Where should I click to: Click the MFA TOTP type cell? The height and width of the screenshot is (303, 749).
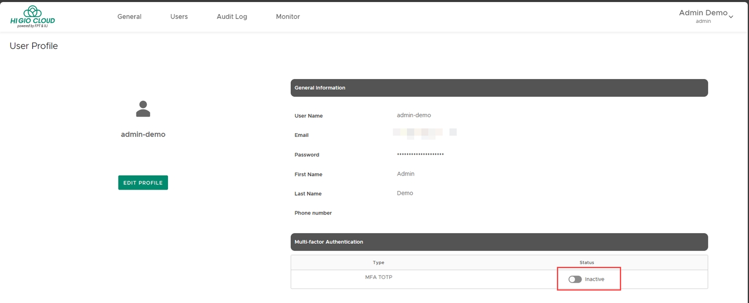[x=379, y=277]
